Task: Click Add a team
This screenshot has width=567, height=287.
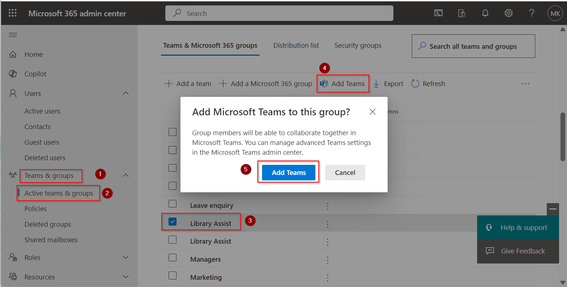Action: [x=188, y=83]
